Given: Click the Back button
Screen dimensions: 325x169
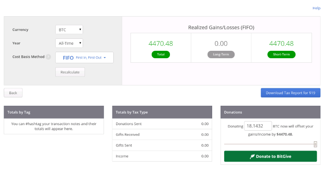Looking at the screenshot, I should coord(13,93).
